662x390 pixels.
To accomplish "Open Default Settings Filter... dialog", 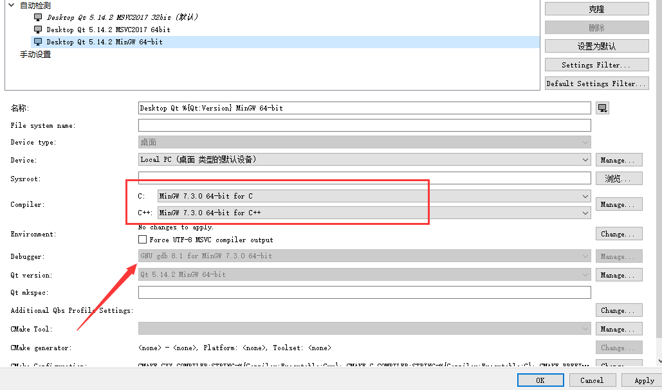I will click(x=596, y=84).
